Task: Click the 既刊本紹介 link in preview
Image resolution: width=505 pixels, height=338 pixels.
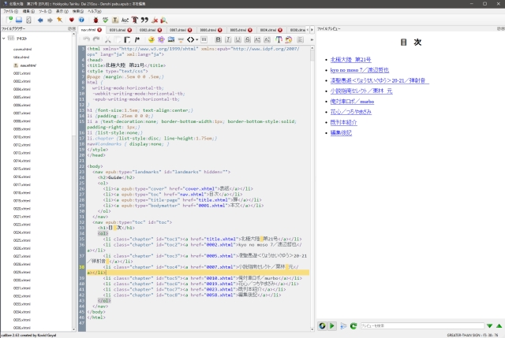Action: tap(345, 122)
